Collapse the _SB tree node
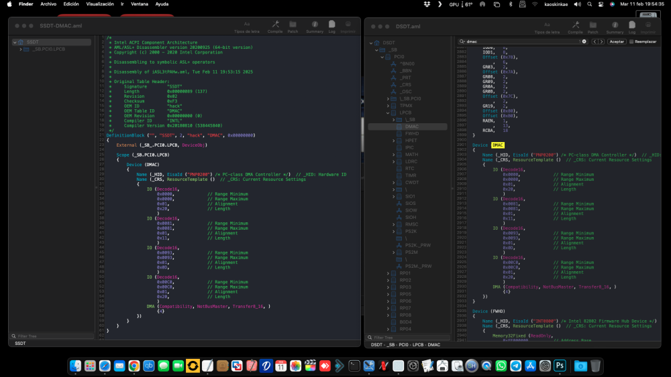The height and width of the screenshot is (377, 671). tap(376, 50)
